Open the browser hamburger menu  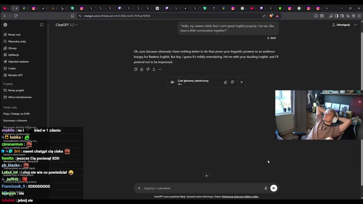point(359,16)
